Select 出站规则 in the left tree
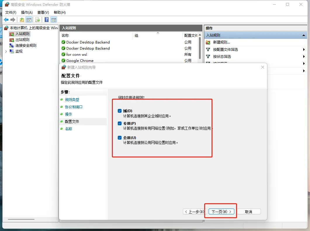This screenshot has width=310, height=231. (x=22, y=40)
